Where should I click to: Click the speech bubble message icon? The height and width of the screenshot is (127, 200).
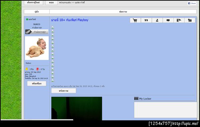pyautogui.click(x=168, y=20)
